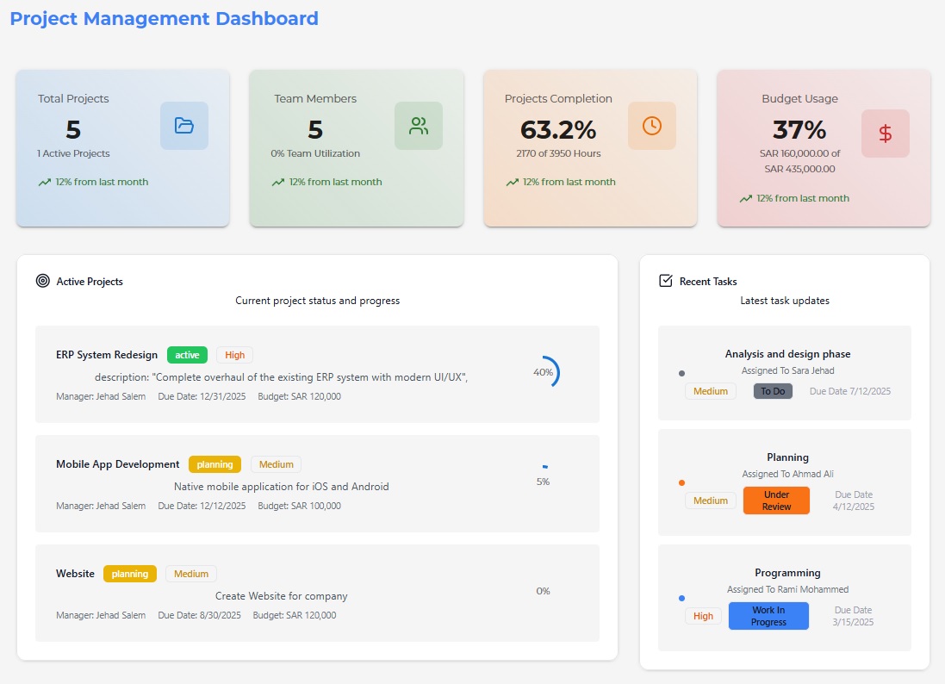Click the growth arrow icon on Budget Usage card

point(747,198)
